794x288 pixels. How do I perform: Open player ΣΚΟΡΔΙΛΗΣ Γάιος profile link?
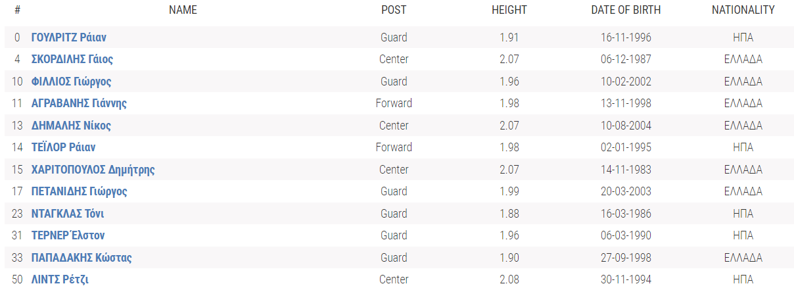(72, 59)
